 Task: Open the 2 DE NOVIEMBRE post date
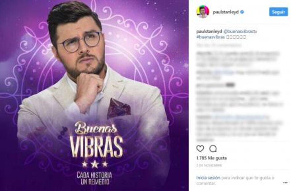click(209, 165)
